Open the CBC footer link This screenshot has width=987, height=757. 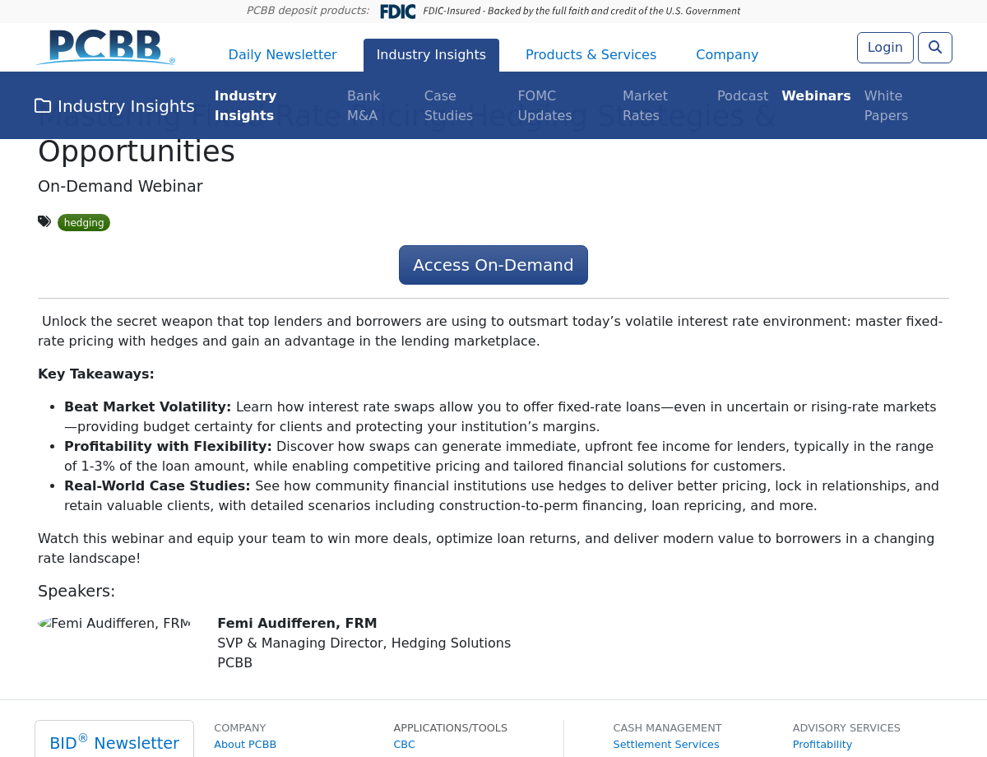click(404, 745)
